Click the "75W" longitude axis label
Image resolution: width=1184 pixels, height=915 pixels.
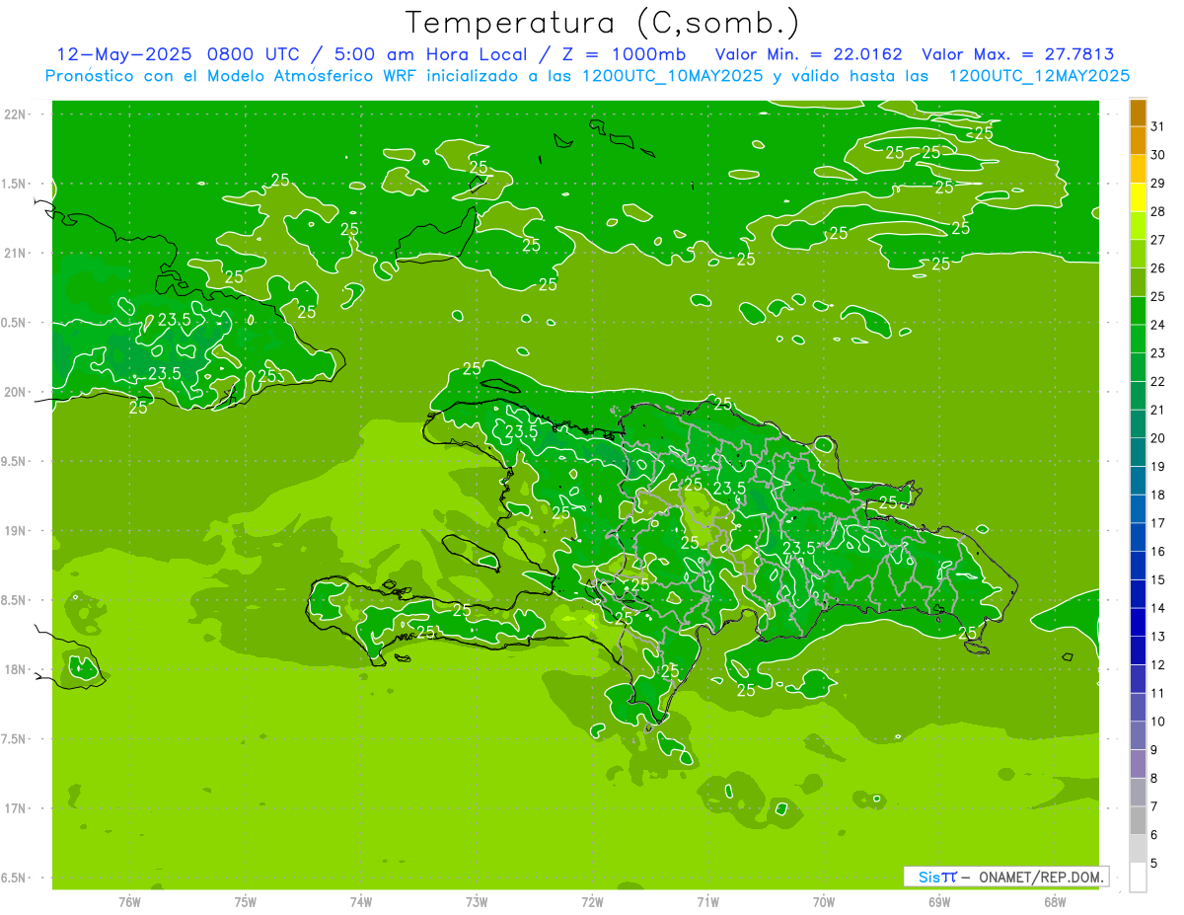click(x=246, y=902)
